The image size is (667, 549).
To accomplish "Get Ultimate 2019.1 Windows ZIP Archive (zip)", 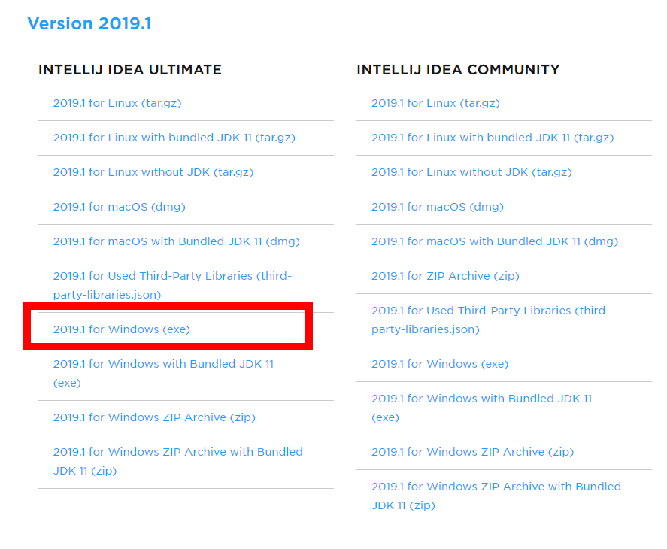I will click(x=154, y=417).
